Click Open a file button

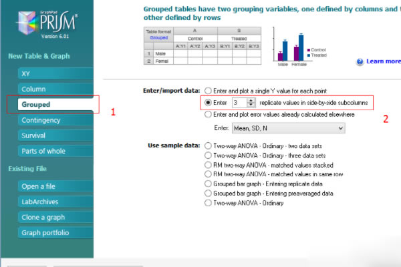coord(55,186)
